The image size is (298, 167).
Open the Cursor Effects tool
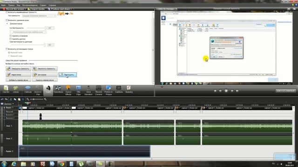point(68,90)
